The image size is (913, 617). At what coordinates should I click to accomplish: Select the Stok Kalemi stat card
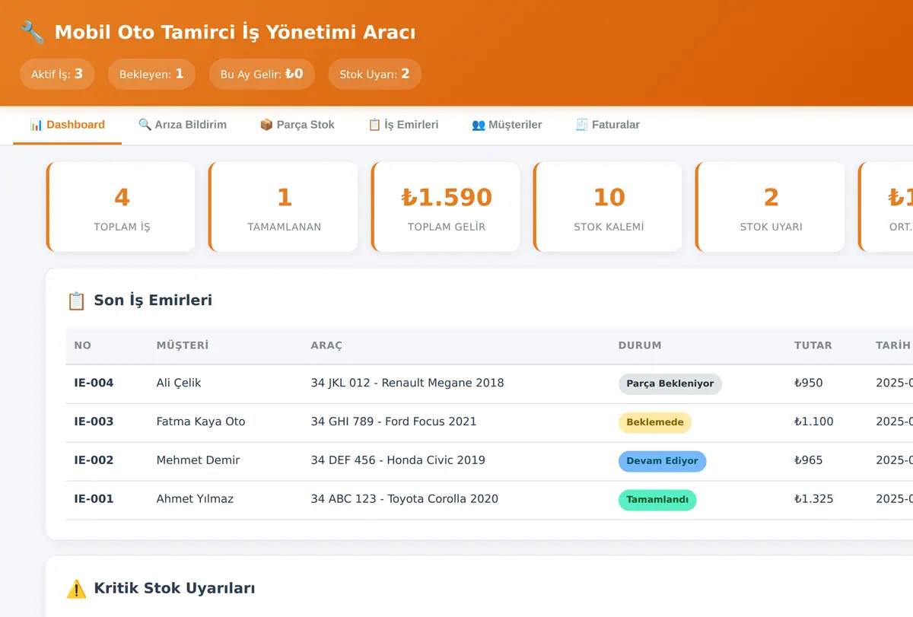(x=608, y=207)
